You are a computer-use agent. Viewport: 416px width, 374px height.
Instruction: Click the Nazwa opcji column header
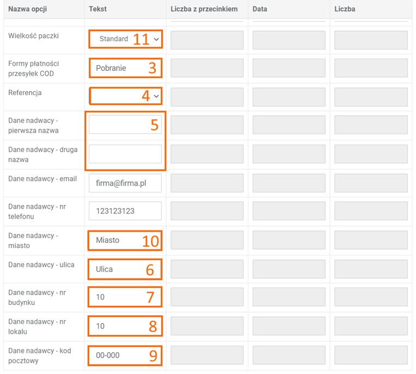26,9
